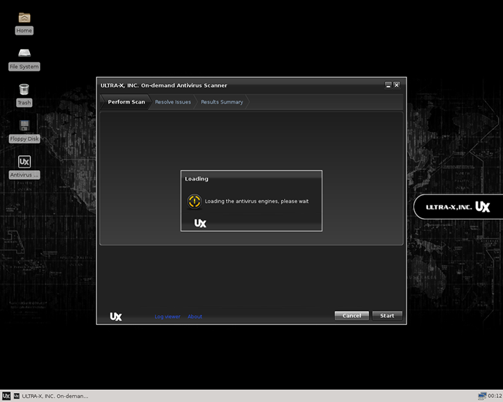The width and height of the screenshot is (503, 402).
Task: Click the network tray icon
Action: click(482, 396)
